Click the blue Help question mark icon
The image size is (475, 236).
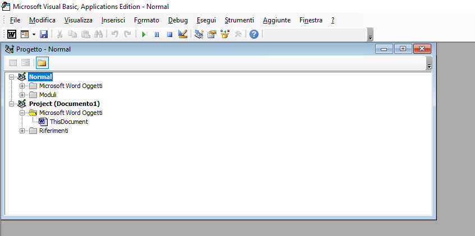tap(254, 35)
